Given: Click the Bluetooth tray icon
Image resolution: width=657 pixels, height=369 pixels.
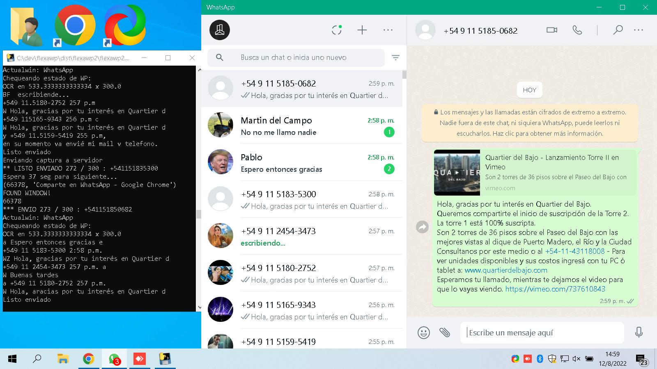Looking at the screenshot, I should point(540,359).
